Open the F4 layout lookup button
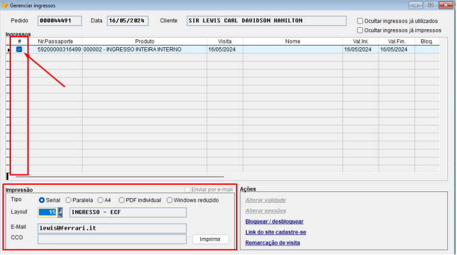Viewport: 457px width, 255px height. (x=60, y=213)
